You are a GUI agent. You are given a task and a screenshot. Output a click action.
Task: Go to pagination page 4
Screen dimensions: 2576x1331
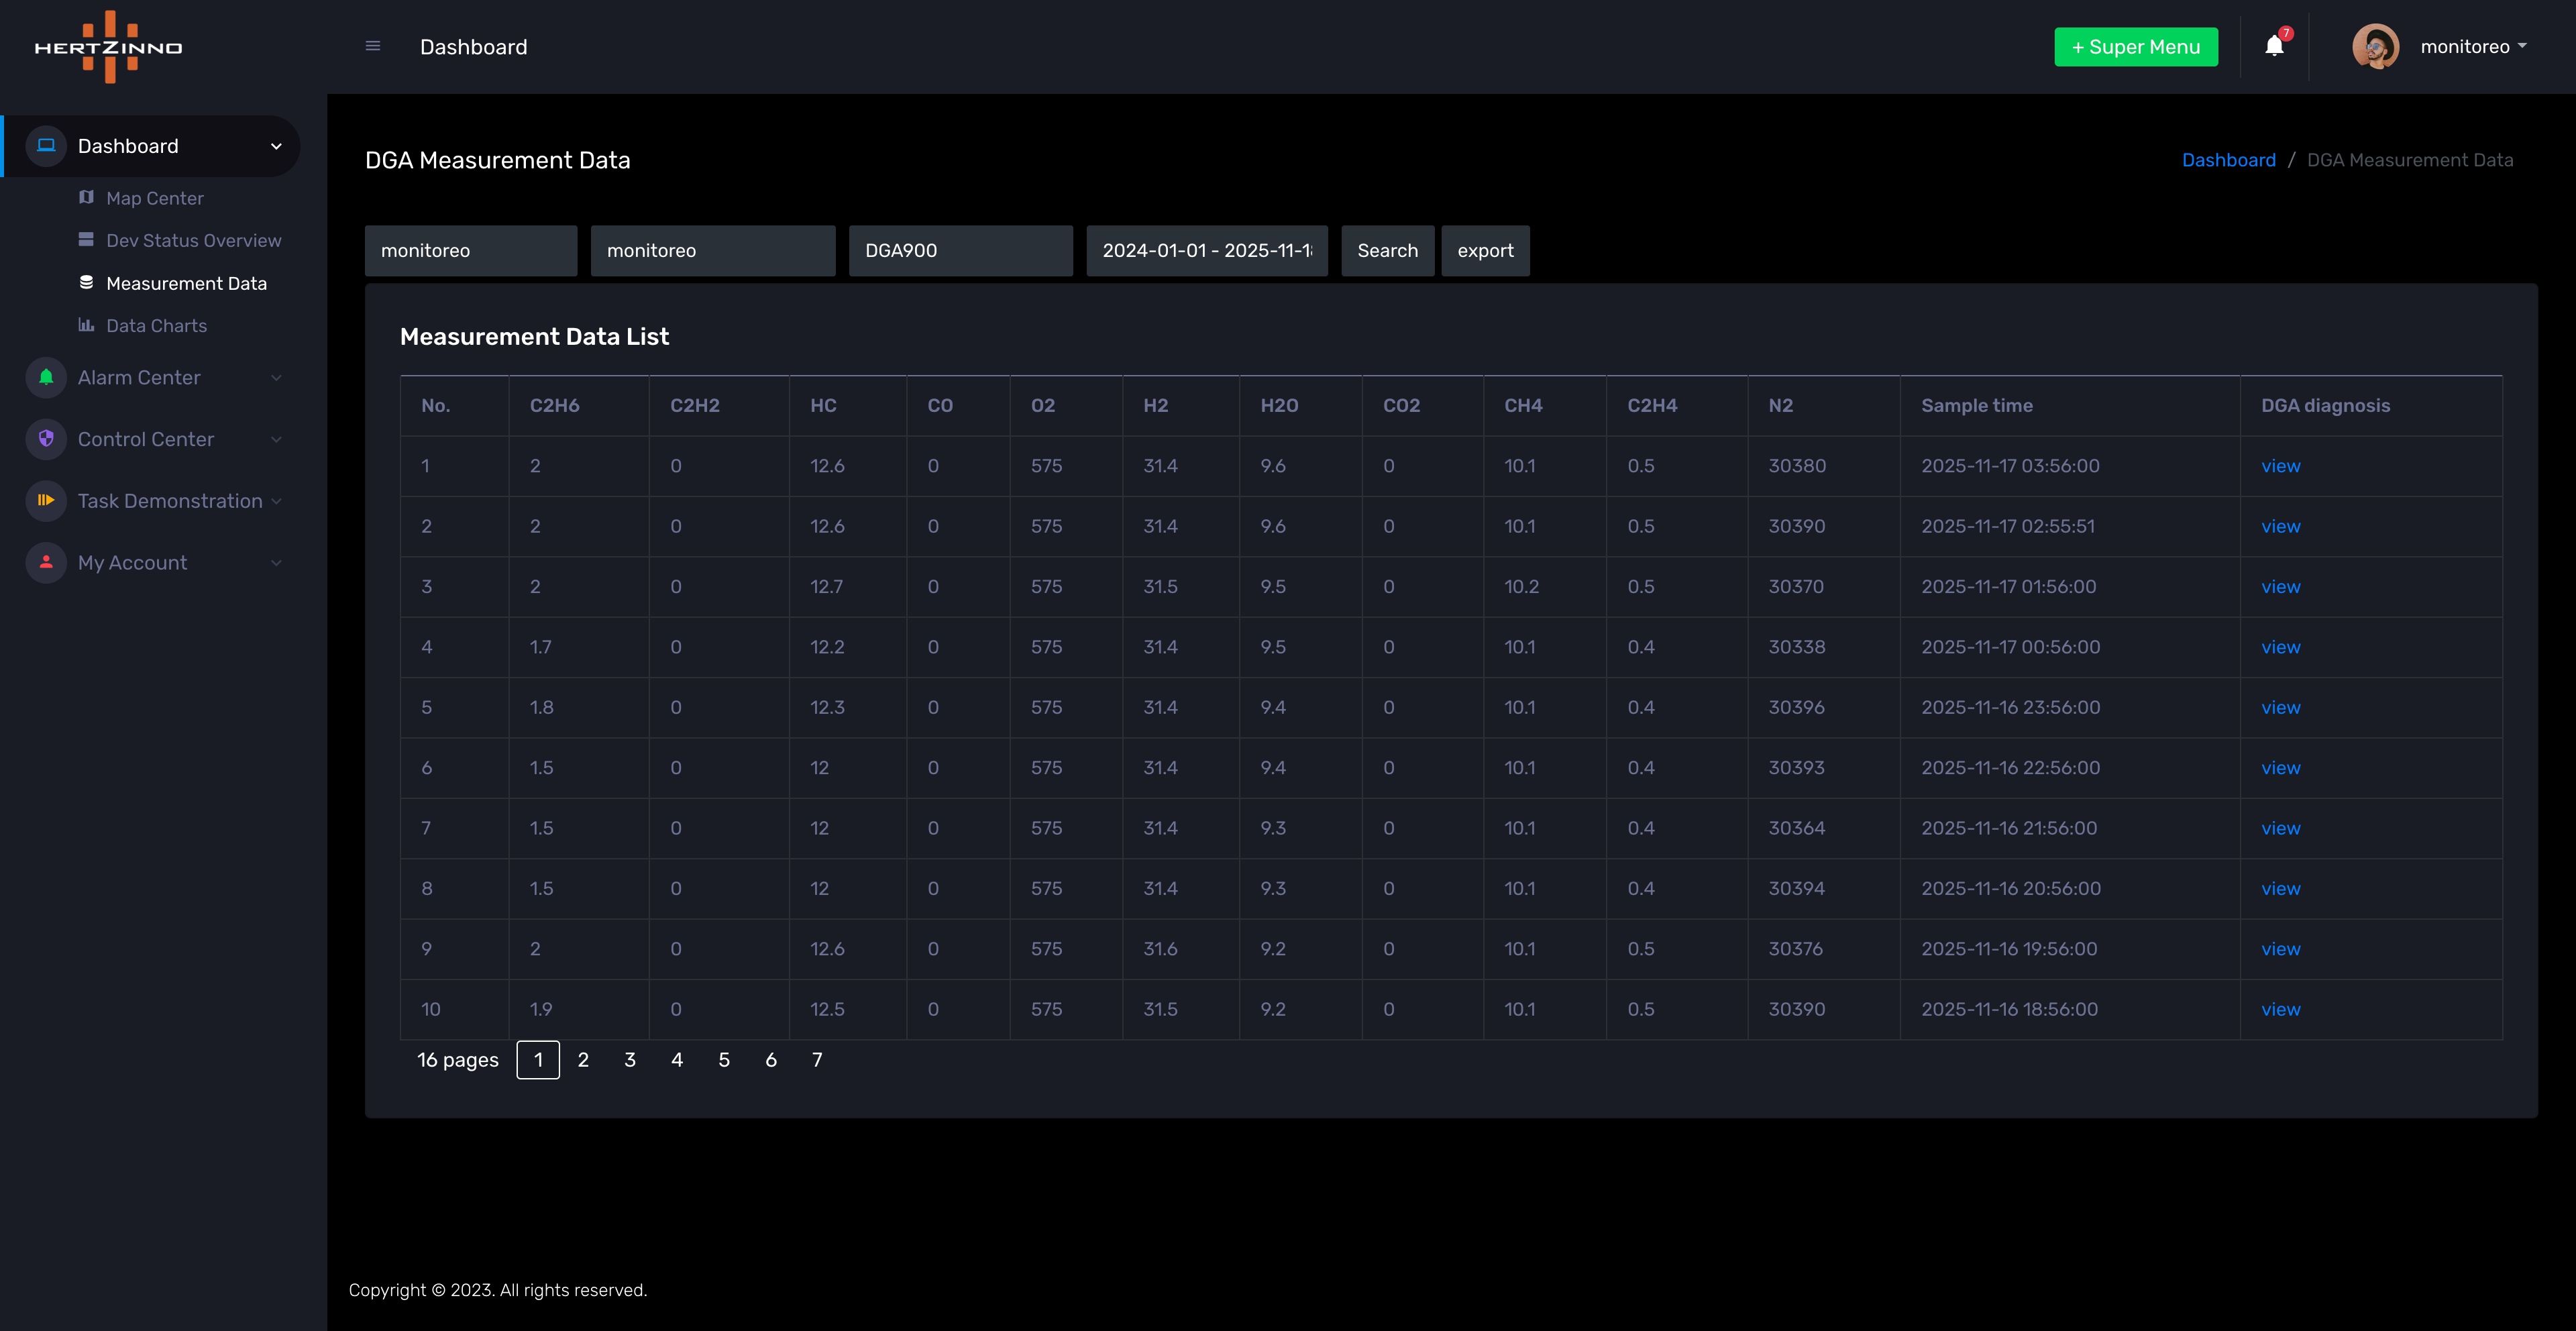click(677, 1060)
